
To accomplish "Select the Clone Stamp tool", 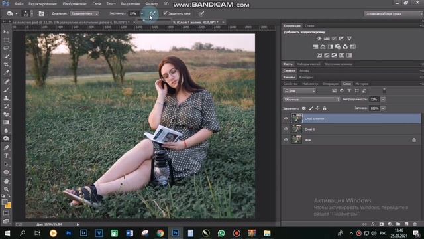I will [x=6, y=98].
